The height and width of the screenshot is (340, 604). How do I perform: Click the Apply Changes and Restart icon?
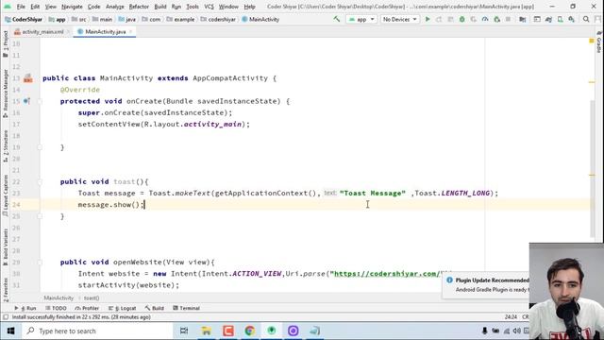pos(439,19)
